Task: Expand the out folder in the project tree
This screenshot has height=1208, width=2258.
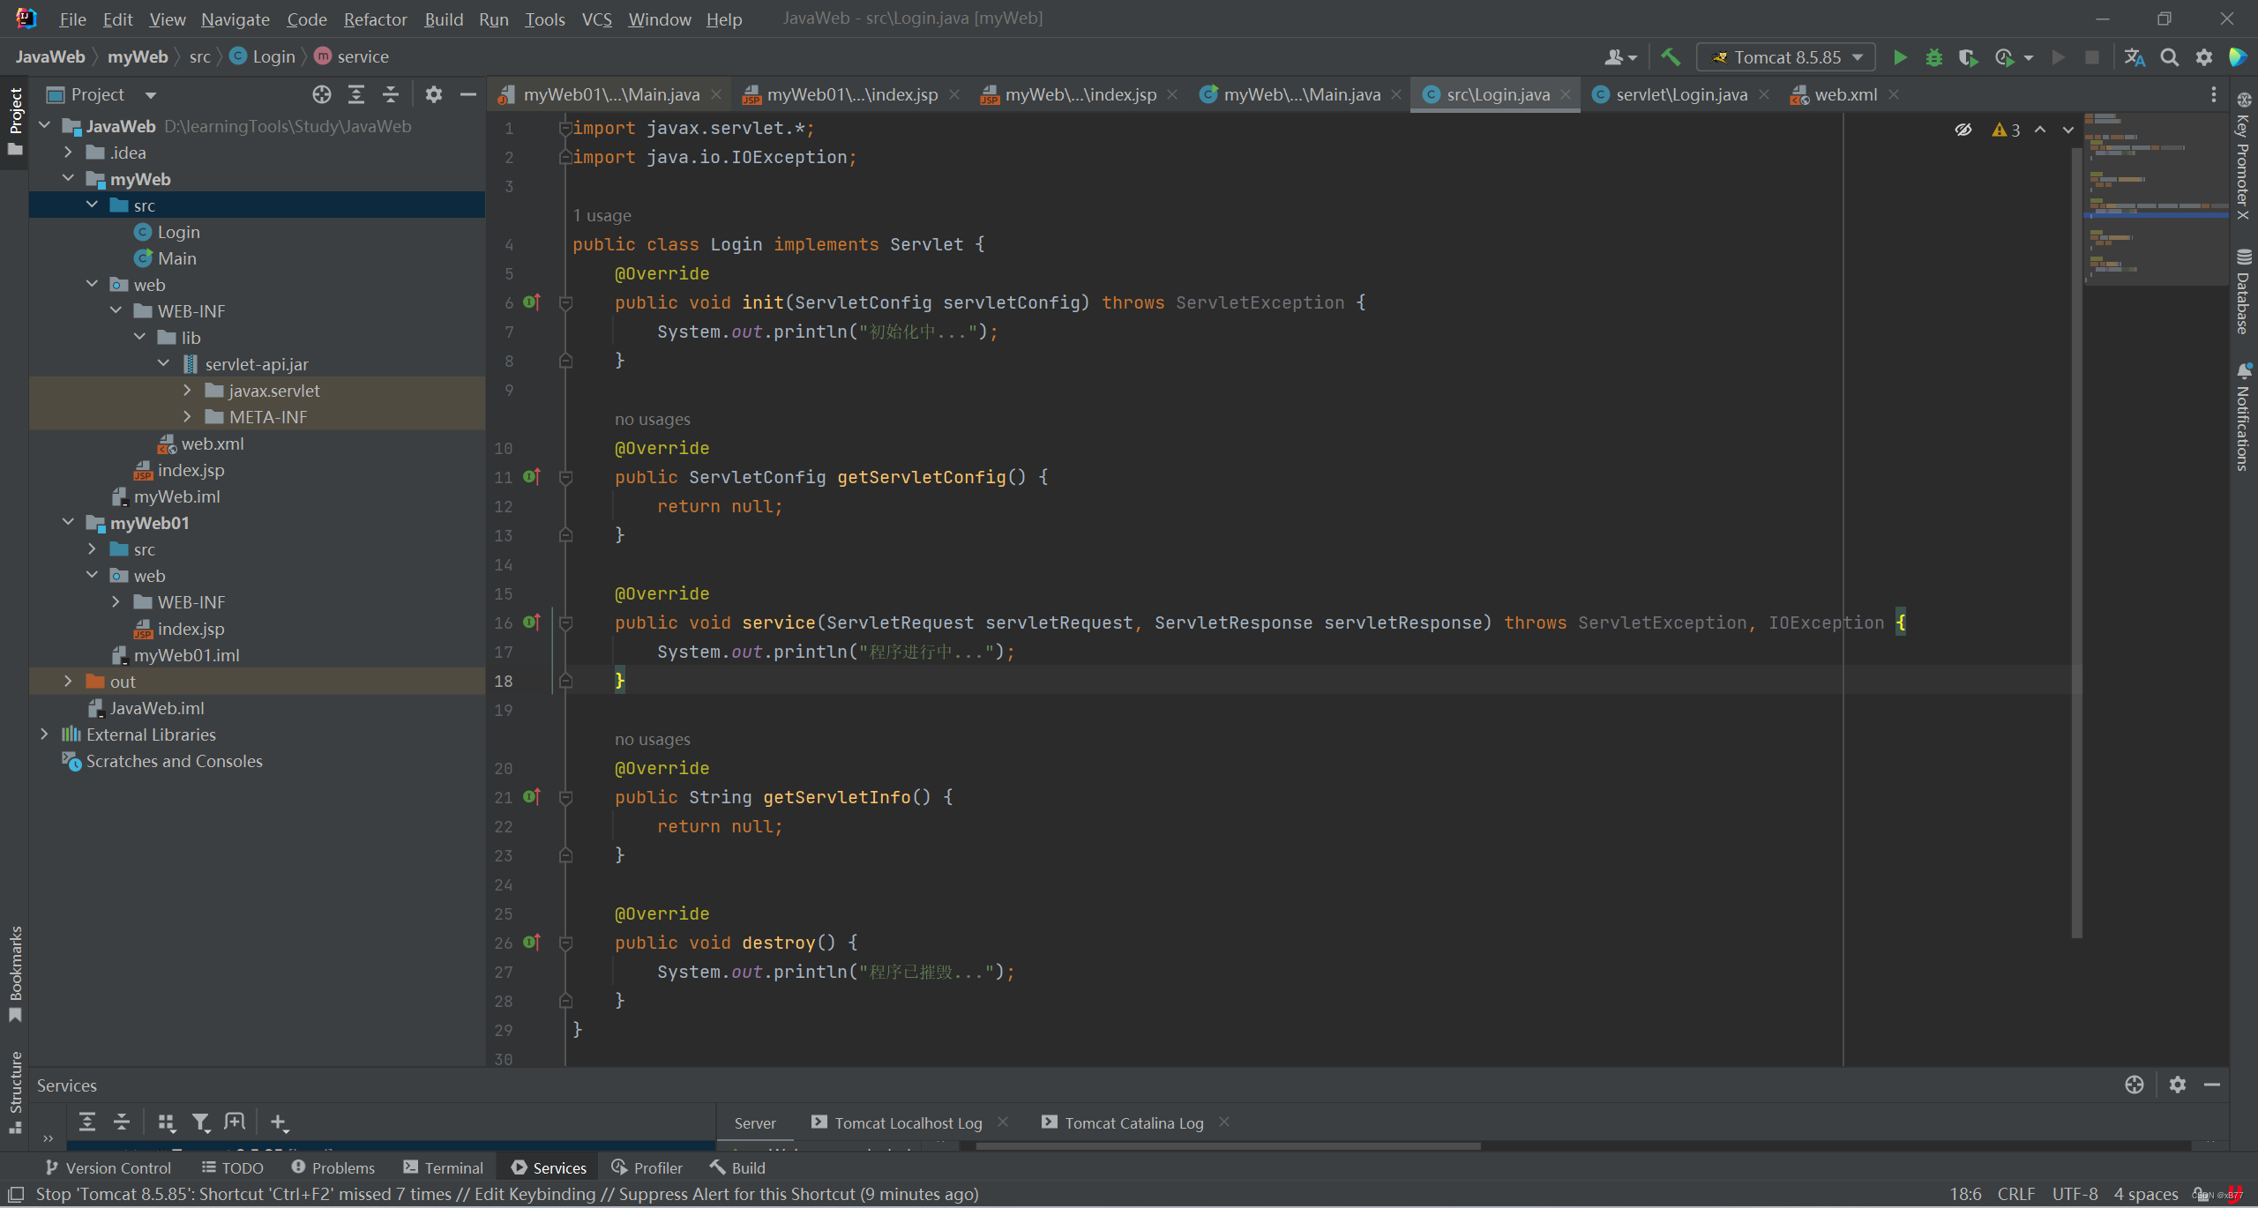Action: pos(68,682)
